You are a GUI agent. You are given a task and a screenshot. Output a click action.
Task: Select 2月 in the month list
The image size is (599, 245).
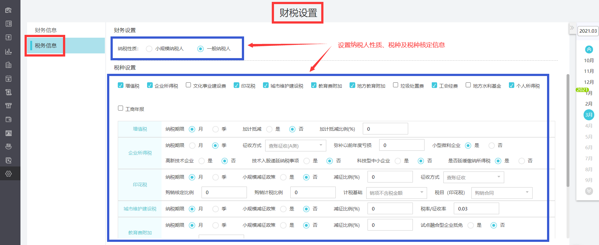pyautogui.click(x=589, y=104)
